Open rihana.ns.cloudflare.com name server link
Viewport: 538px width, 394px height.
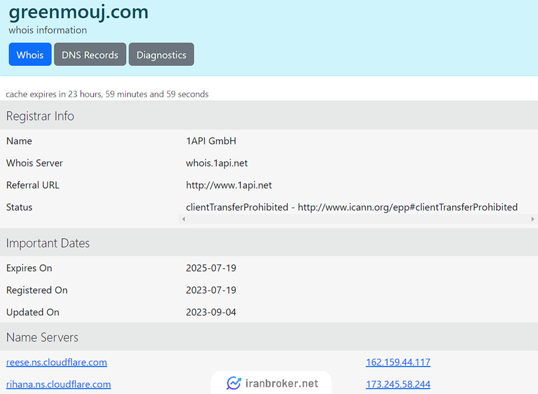tap(59, 384)
